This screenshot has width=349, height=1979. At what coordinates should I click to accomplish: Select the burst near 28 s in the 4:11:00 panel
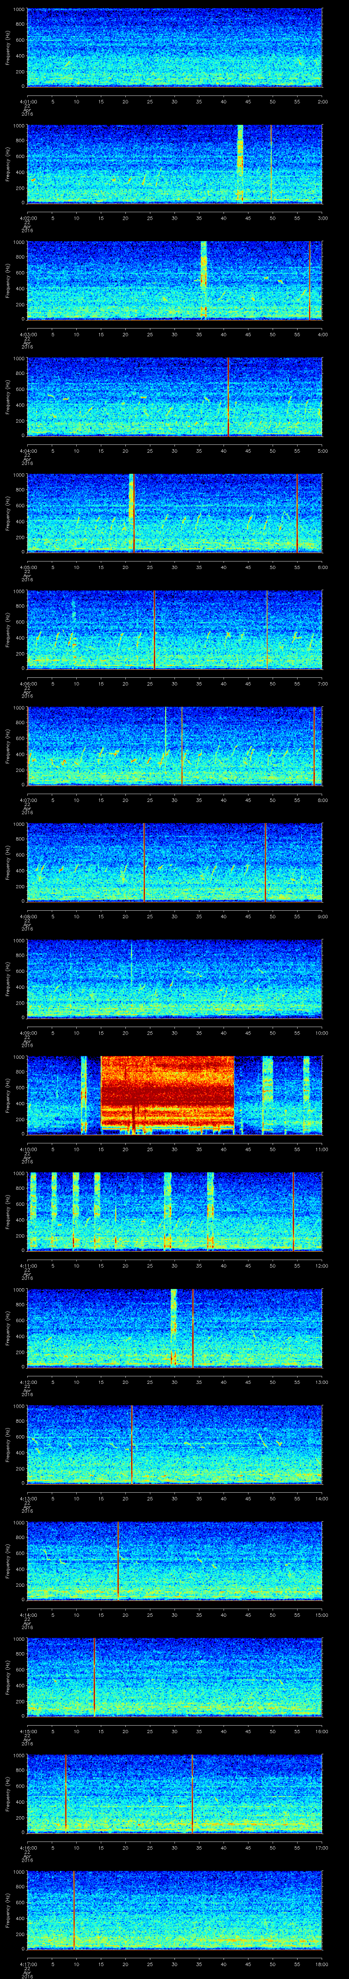[x=168, y=1212]
